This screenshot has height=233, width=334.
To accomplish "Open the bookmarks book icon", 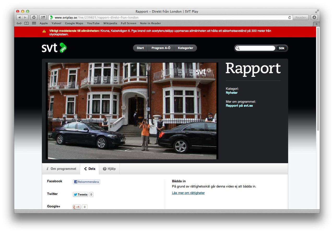I will pos(26,23).
